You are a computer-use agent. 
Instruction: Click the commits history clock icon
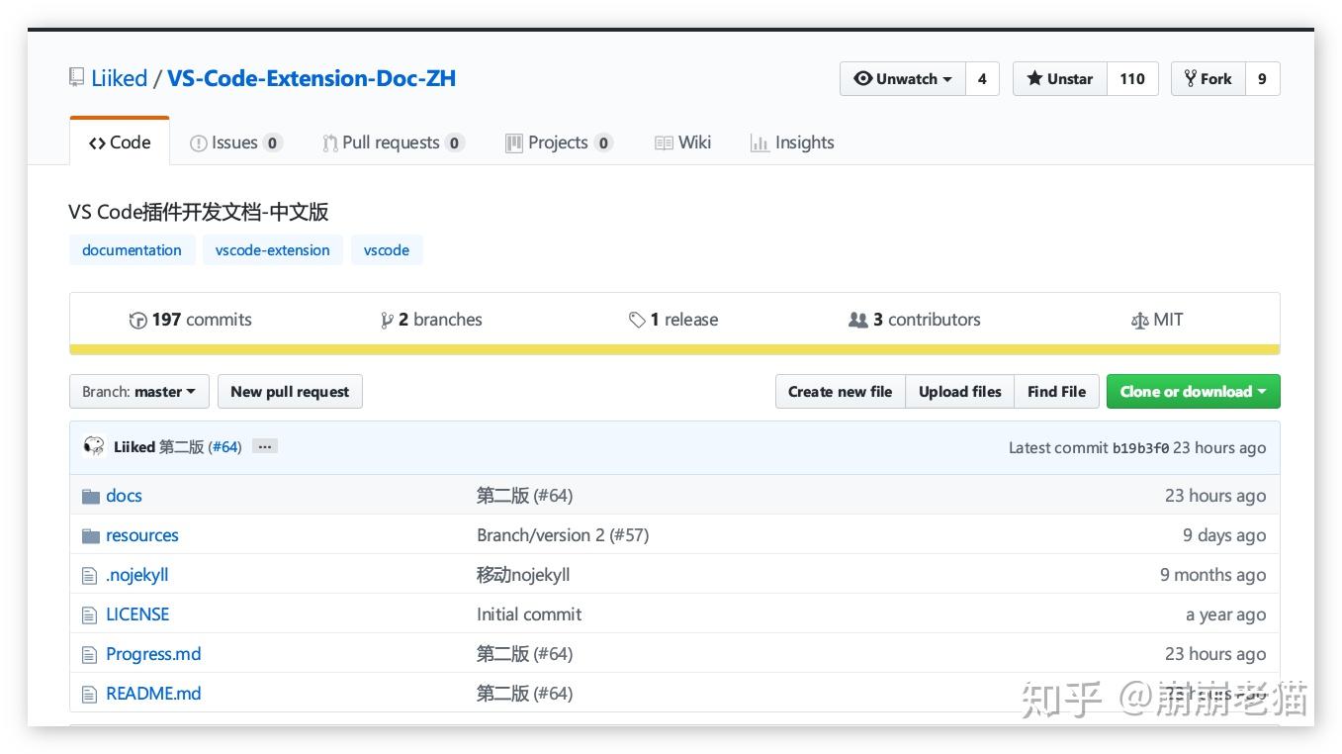click(137, 320)
